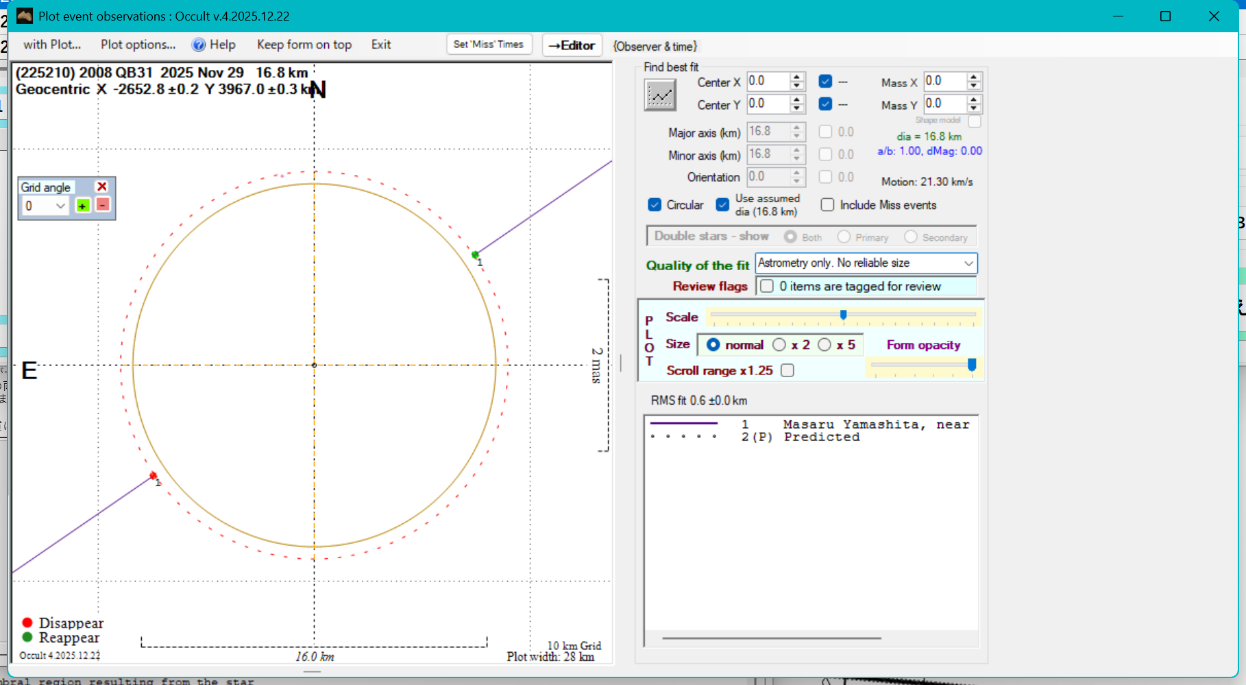Click the Set 'Miss' Times button
Viewport: 1246px width, 685px height.
pyautogui.click(x=488, y=45)
